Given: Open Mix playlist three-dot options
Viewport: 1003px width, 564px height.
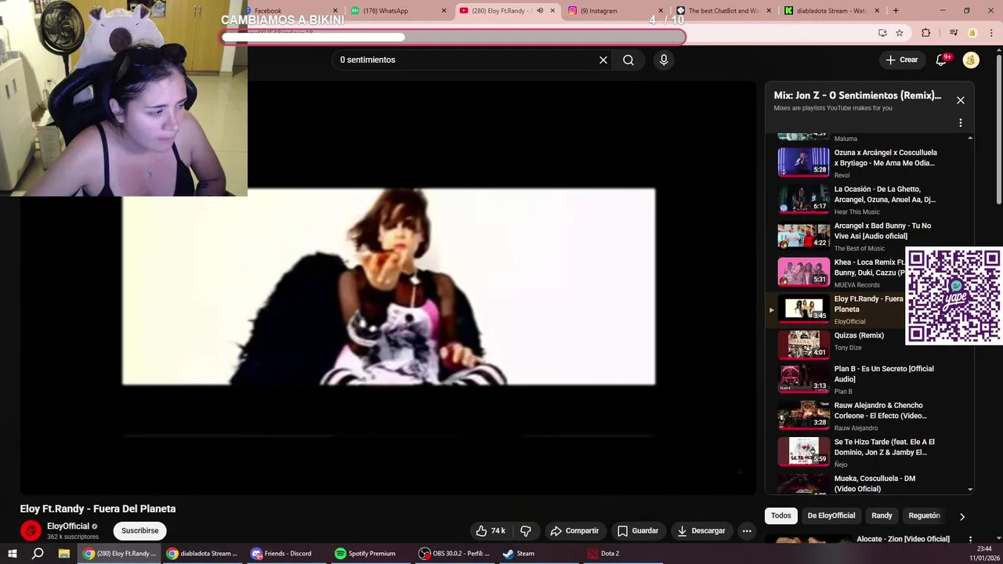Looking at the screenshot, I should (961, 123).
